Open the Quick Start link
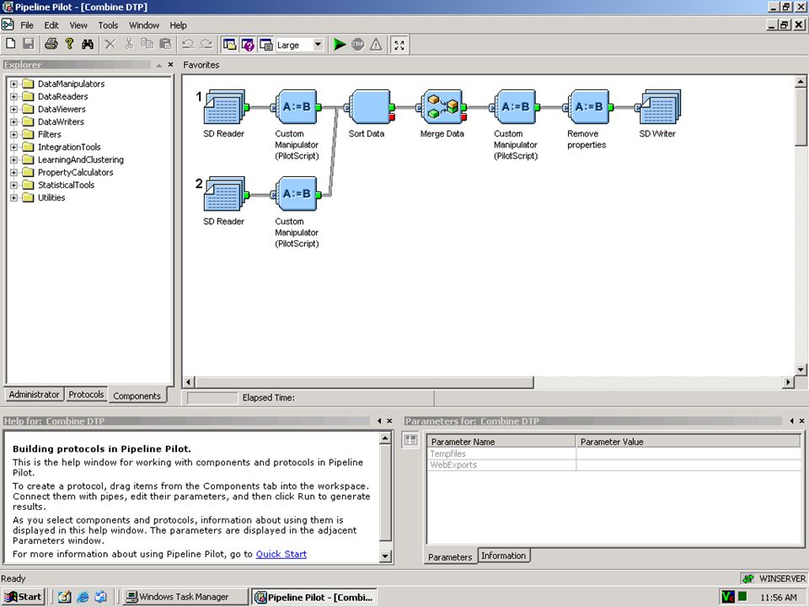809x607 pixels. pyautogui.click(x=281, y=554)
